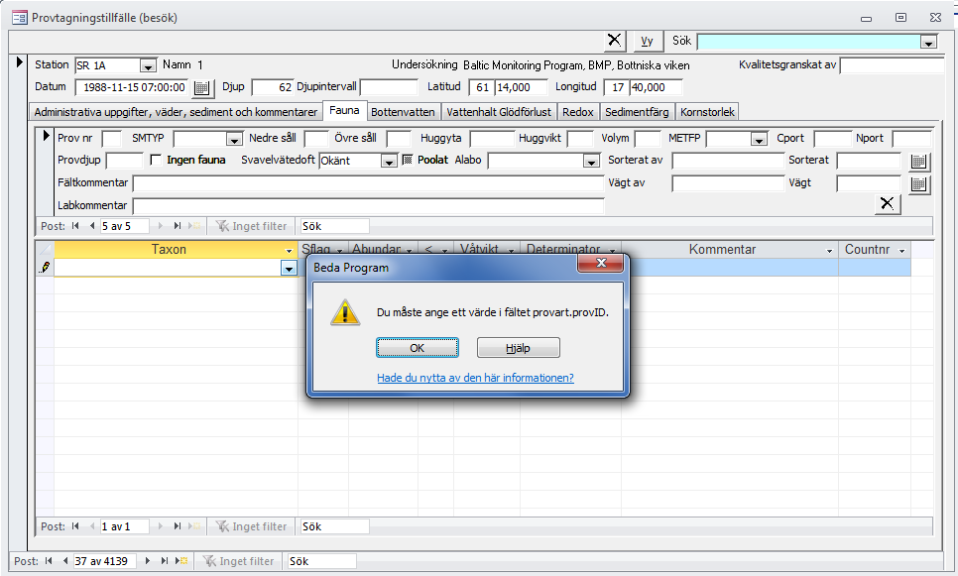Go to next record in the '1 av 1' navigator
Viewport: 958px width, 576px height.
coord(161,526)
